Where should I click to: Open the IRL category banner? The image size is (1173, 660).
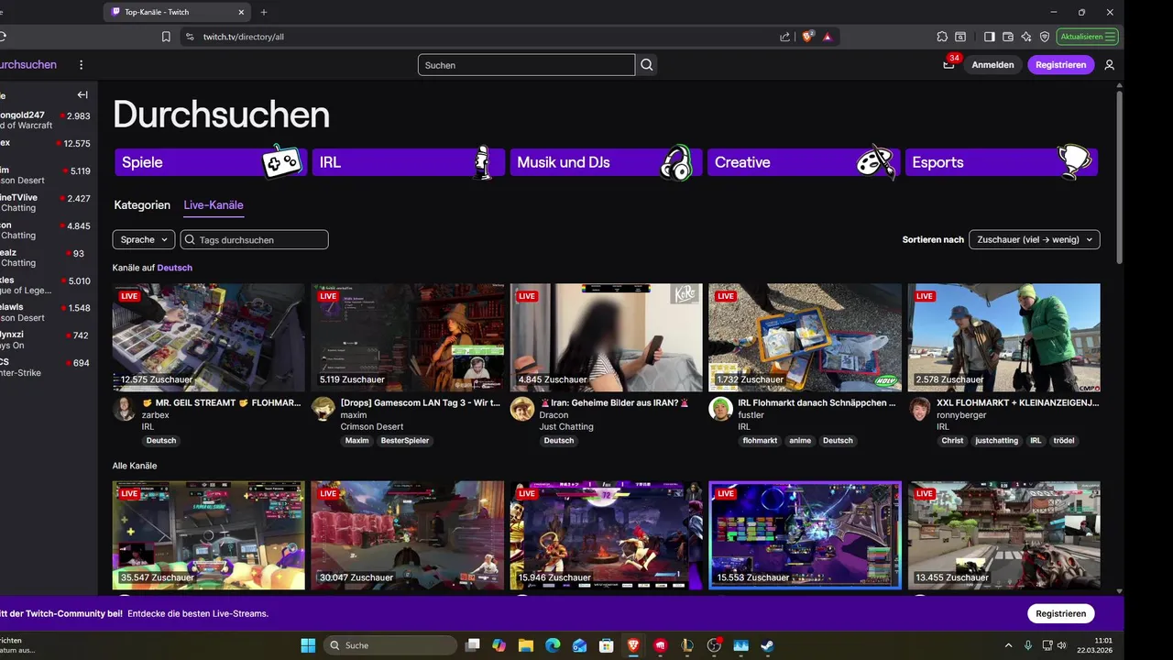click(x=408, y=162)
